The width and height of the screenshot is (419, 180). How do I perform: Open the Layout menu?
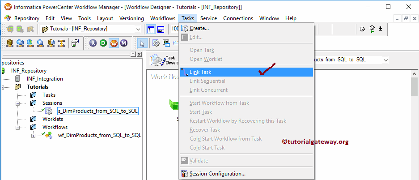(x=105, y=18)
